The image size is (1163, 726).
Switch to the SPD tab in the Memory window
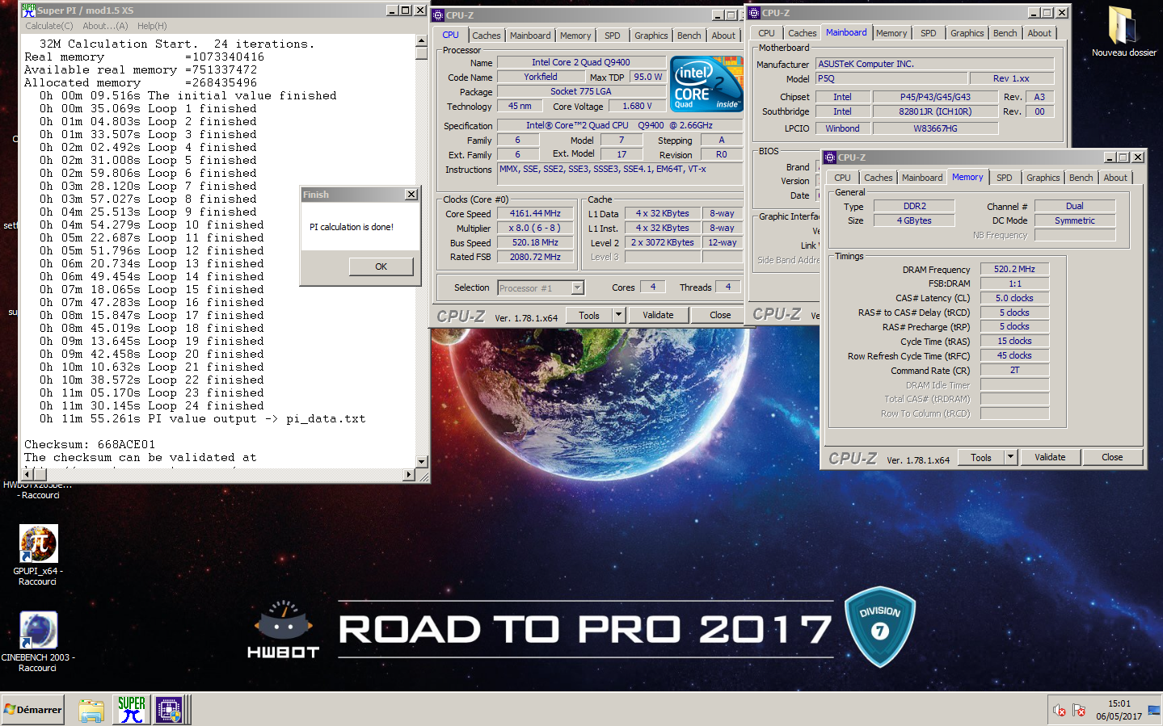(x=1004, y=178)
